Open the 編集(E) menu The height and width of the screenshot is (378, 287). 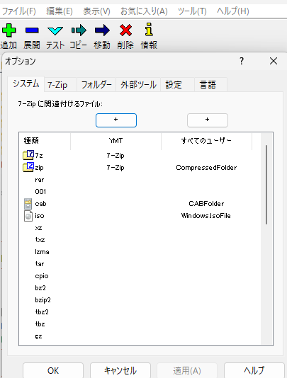coord(60,11)
